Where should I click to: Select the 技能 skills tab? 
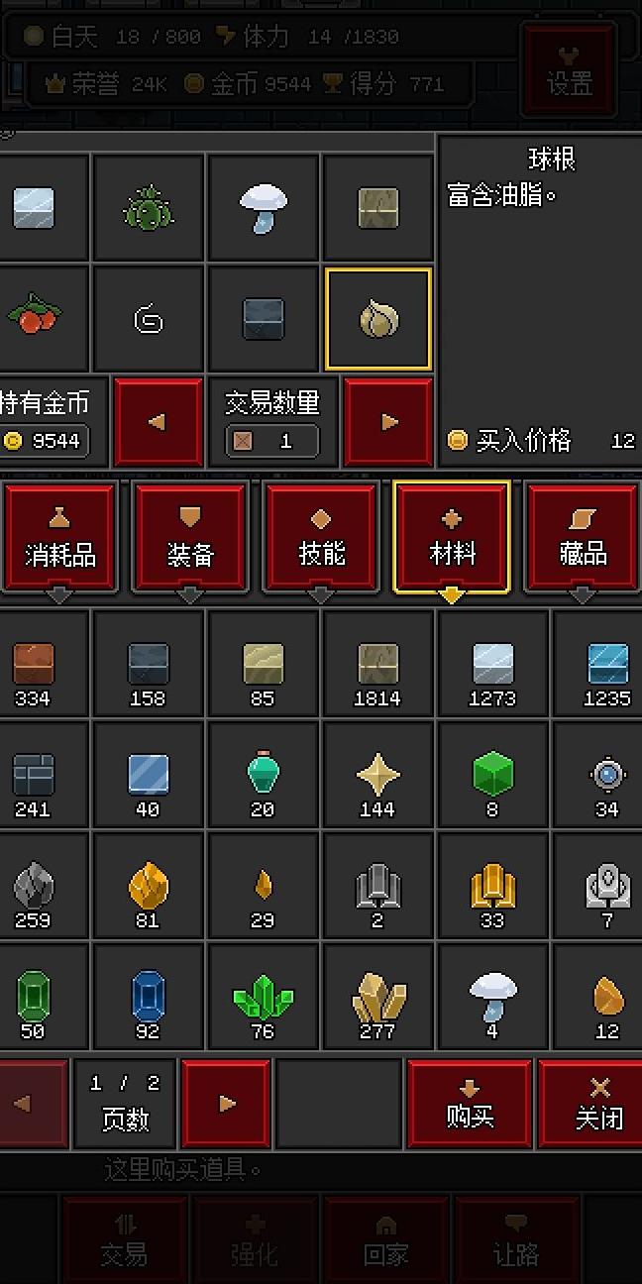(x=321, y=538)
